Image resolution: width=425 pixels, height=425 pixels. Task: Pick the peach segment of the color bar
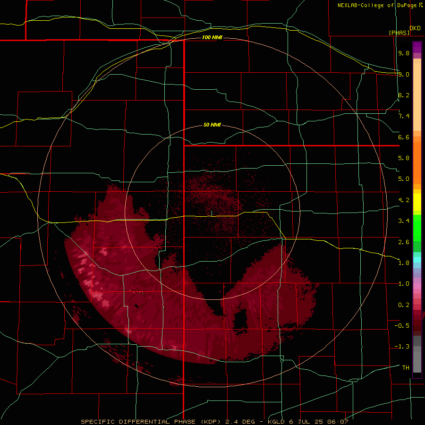[x=417, y=95]
